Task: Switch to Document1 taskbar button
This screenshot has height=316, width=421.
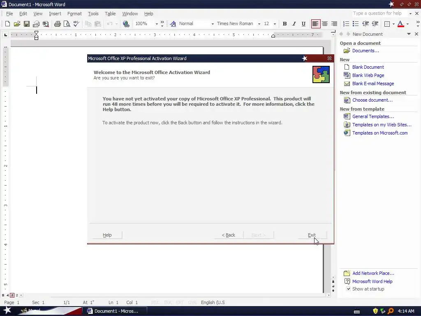Action: tap(116, 311)
